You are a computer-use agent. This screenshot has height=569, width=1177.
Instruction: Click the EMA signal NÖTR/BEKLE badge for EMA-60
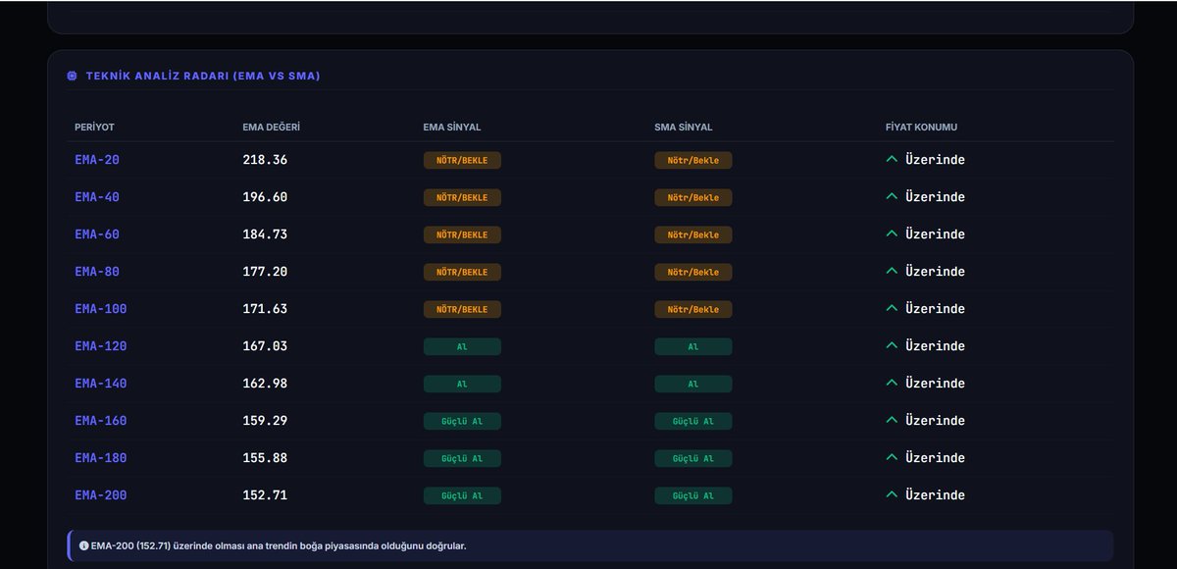[462, 234]
